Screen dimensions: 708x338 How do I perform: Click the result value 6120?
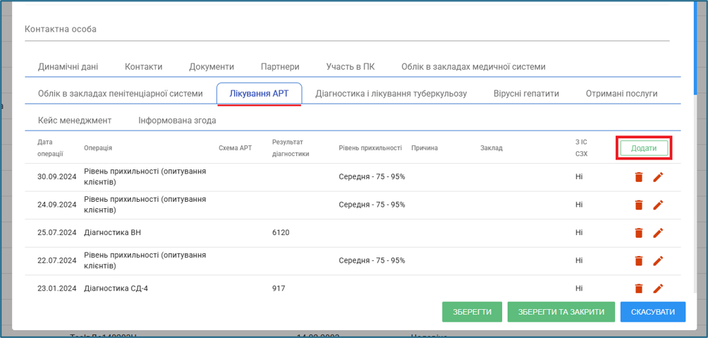point(281,233)
